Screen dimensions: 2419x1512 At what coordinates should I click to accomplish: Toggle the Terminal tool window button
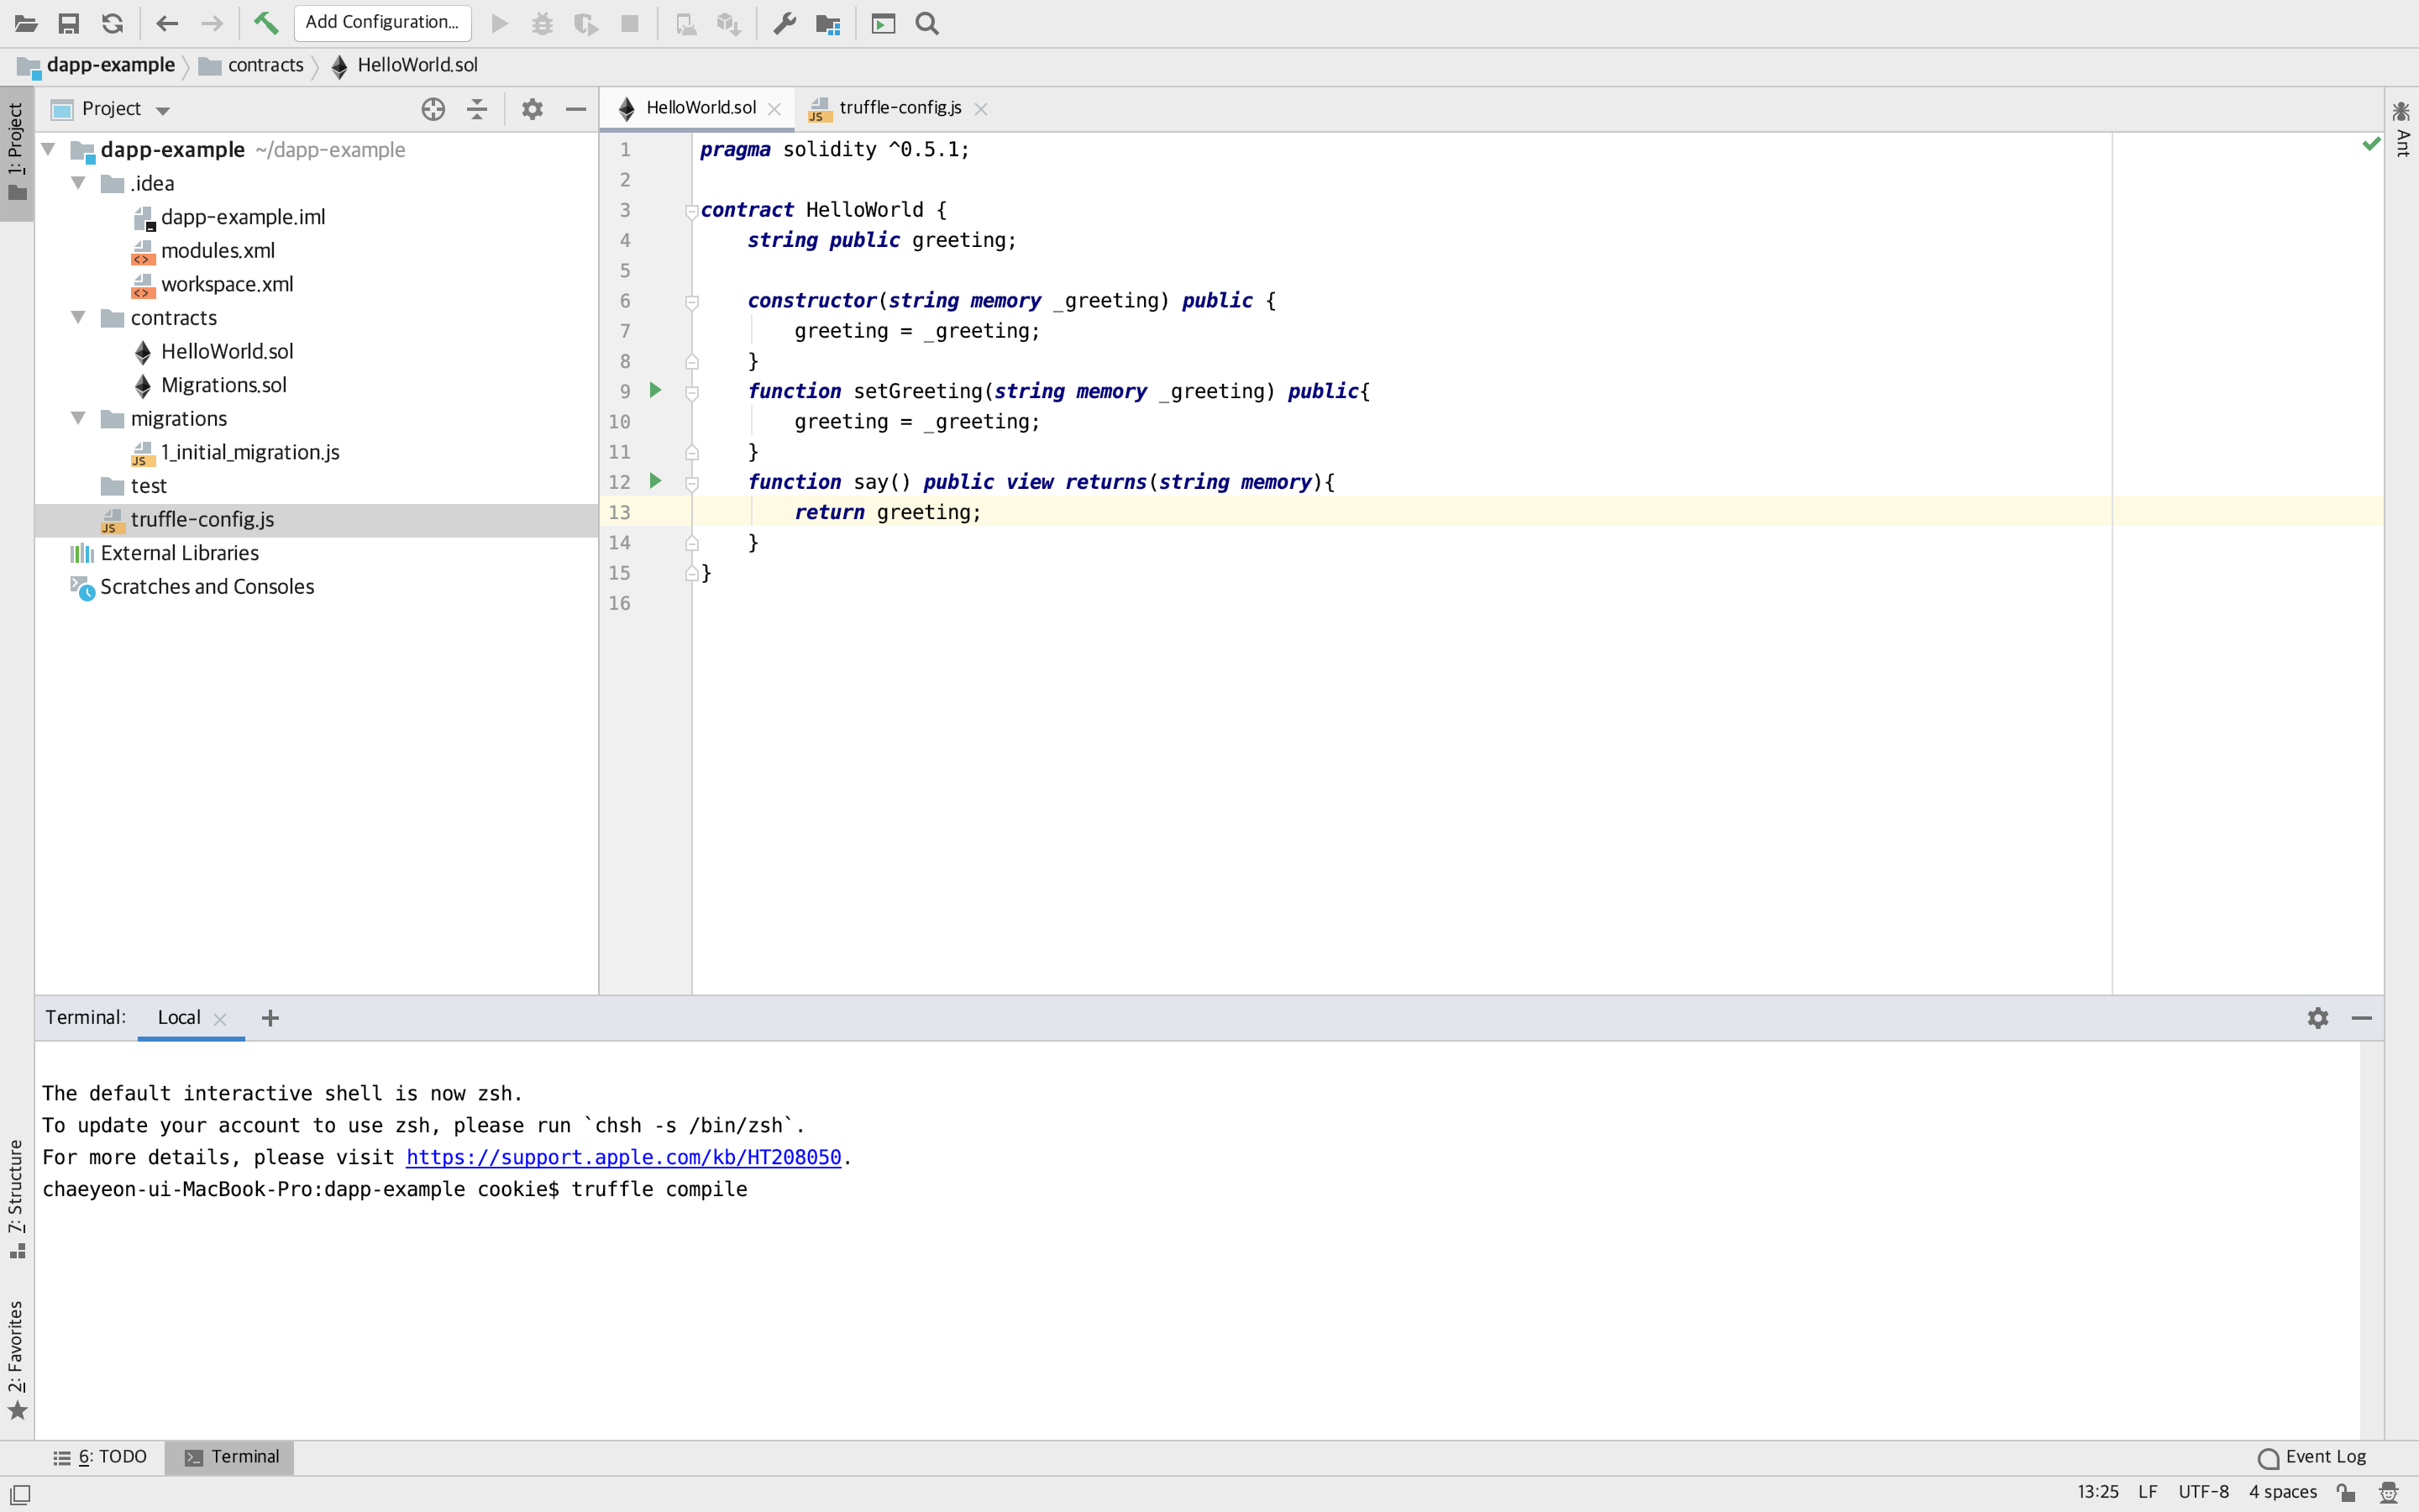pos(230,1457)
